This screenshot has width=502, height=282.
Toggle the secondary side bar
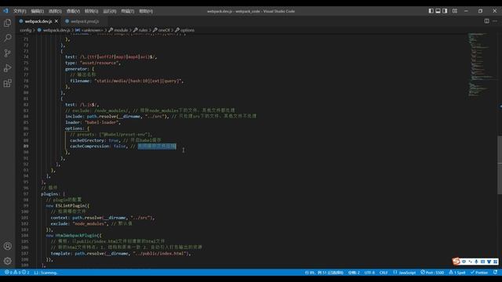tap(445, 11)
